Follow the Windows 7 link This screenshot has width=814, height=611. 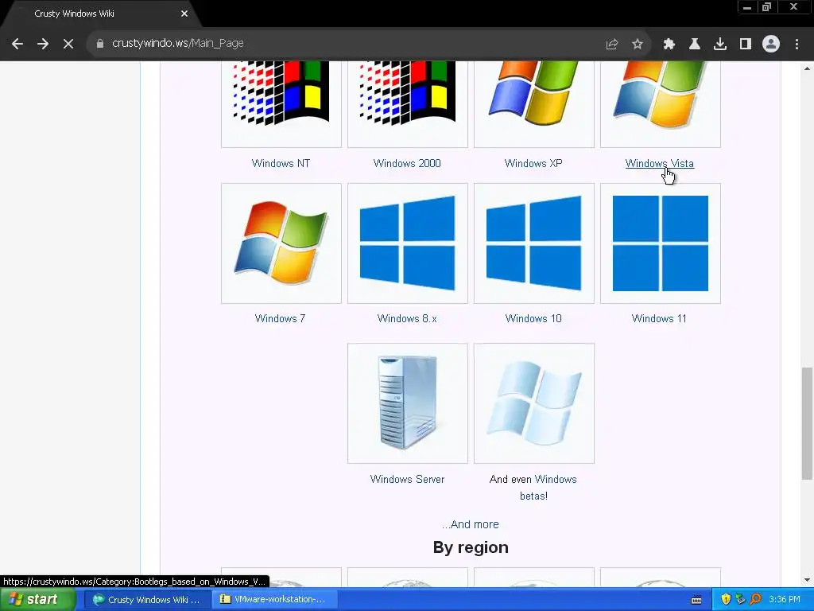(x=281, y=318)
